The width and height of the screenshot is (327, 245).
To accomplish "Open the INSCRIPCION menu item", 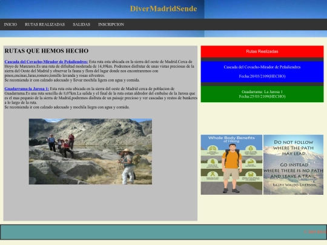I will [x=111, y=24].
